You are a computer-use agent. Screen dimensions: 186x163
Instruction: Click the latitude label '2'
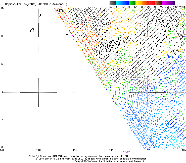(x=2, y=120)
